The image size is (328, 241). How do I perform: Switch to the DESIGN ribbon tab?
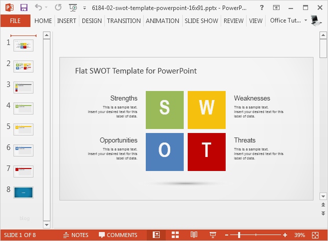click(x=92, y=20)
